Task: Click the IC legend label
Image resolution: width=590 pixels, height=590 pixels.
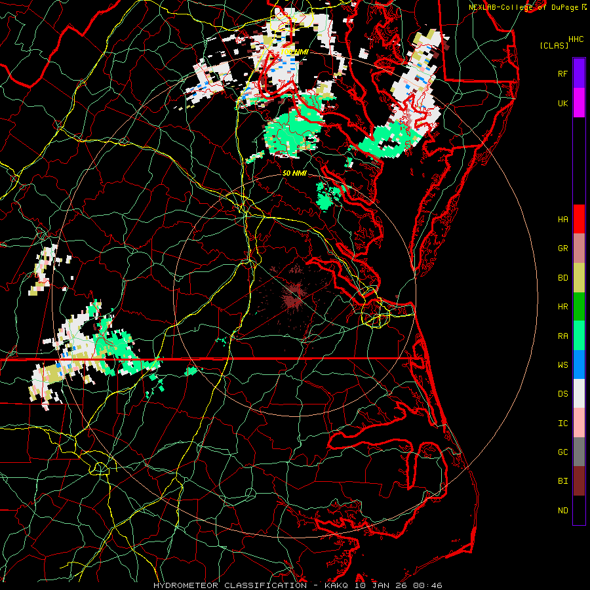Action: point(562,423)
